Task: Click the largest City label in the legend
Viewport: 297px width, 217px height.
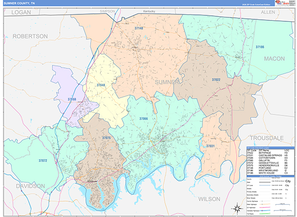Action: coord(288,181)
